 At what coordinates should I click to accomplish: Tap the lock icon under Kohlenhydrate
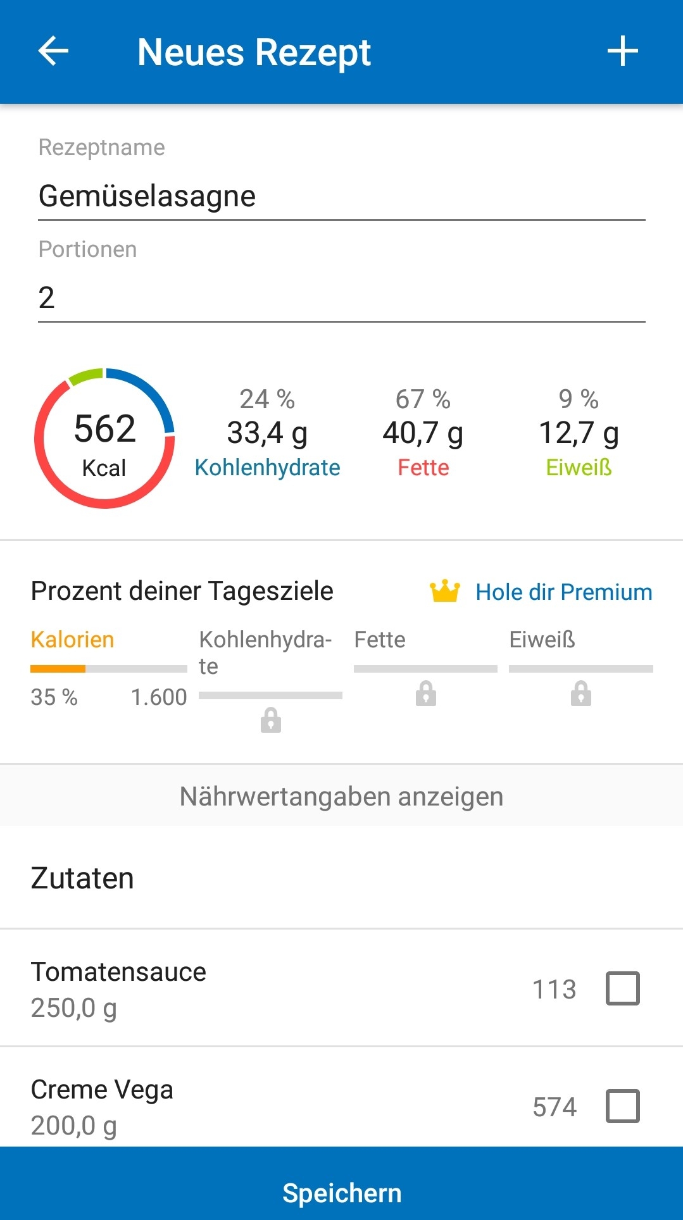270,720
